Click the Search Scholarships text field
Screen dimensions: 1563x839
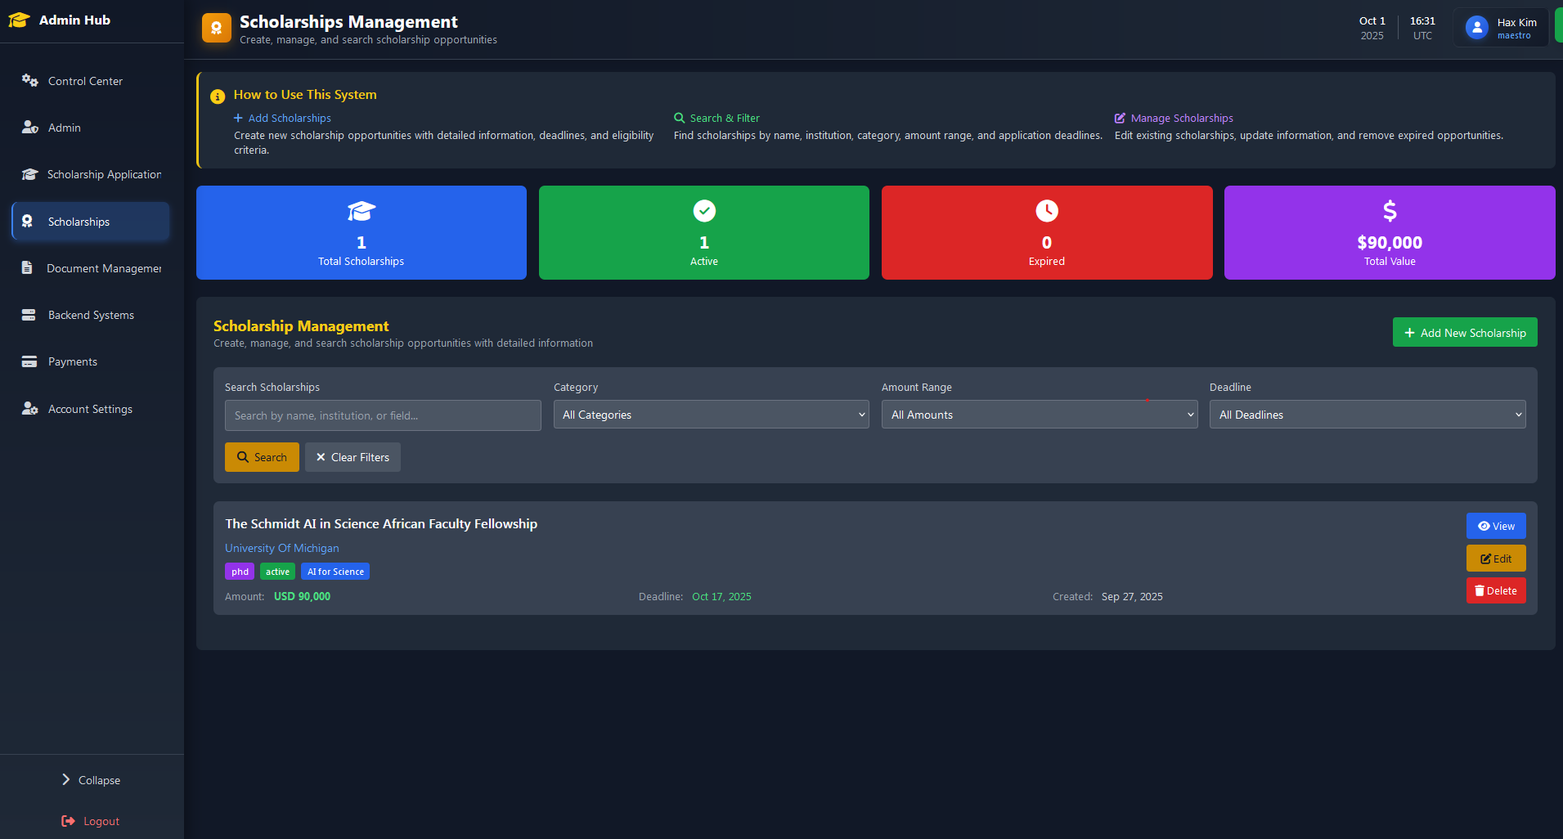(382, 415)
